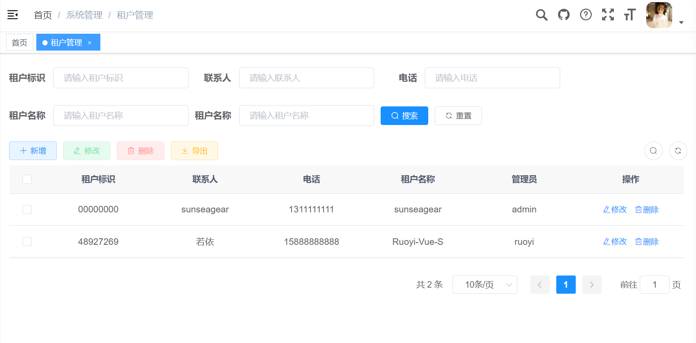Click 删除 link for the ruoyi tenant row
Image resolution: width=696 pixels, height=343 pixels.
click(x=647, y=242)
